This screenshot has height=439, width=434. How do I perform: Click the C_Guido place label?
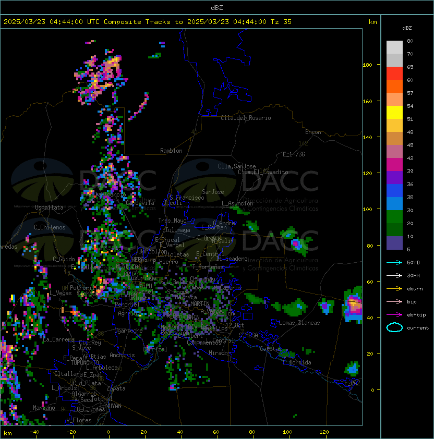64,259
